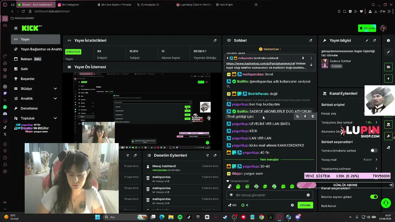Pop out the Sohbet chat panel
395x222 pixels.
coord(311,40)
